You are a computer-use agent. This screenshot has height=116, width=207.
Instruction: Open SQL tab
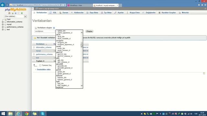click(x=53, y=13)
